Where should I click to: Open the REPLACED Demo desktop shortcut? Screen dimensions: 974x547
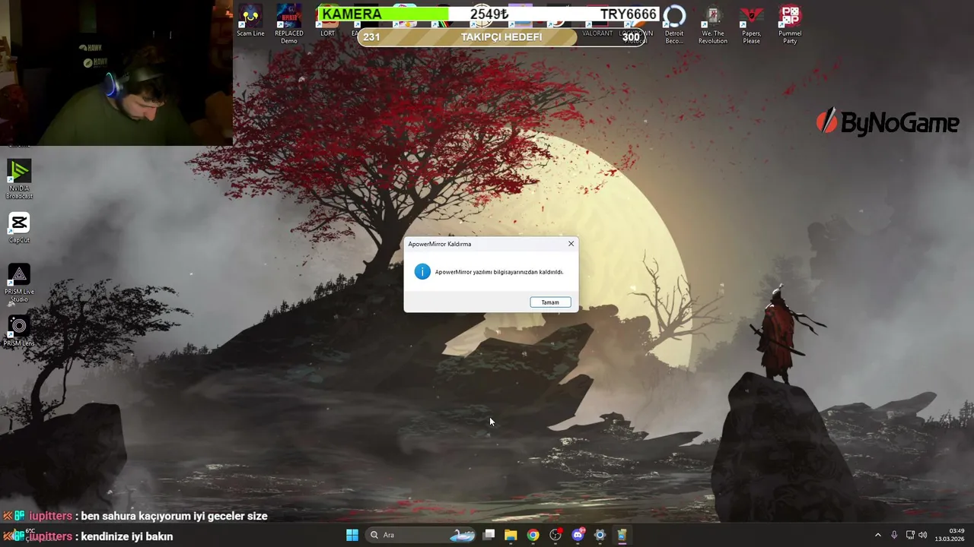coord(289,24)
